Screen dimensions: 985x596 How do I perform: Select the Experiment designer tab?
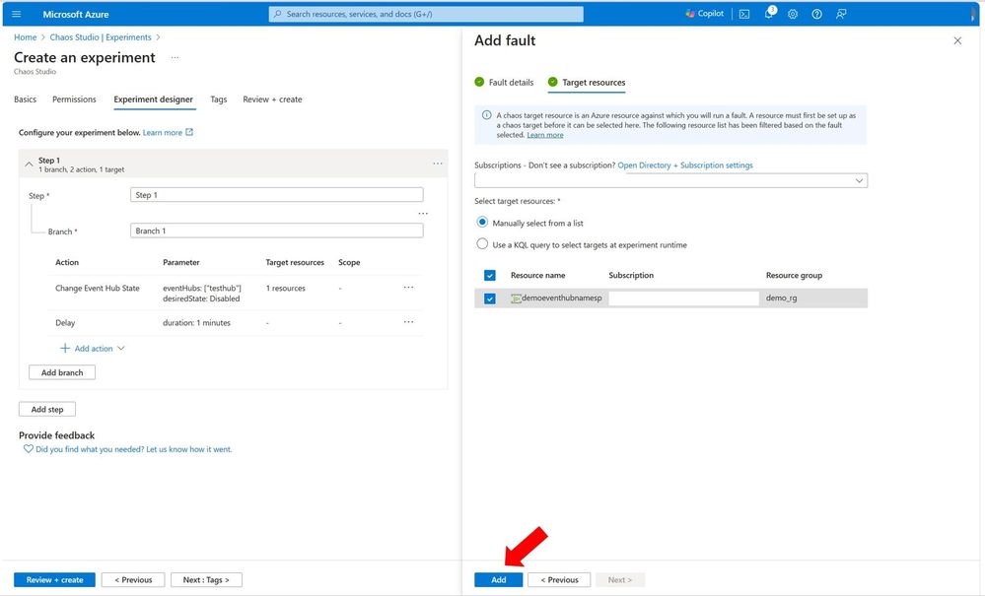[153, 99]
